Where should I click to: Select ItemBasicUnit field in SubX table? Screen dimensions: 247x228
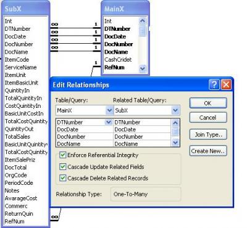21,83
